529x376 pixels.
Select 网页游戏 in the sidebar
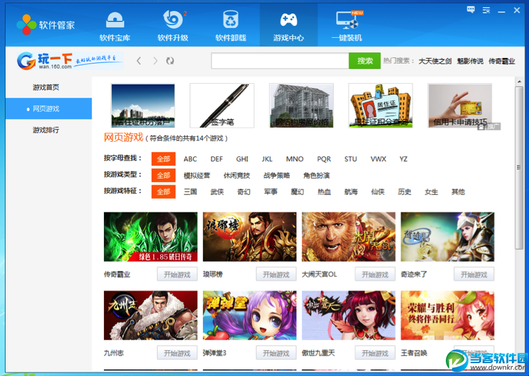point(48,109)
